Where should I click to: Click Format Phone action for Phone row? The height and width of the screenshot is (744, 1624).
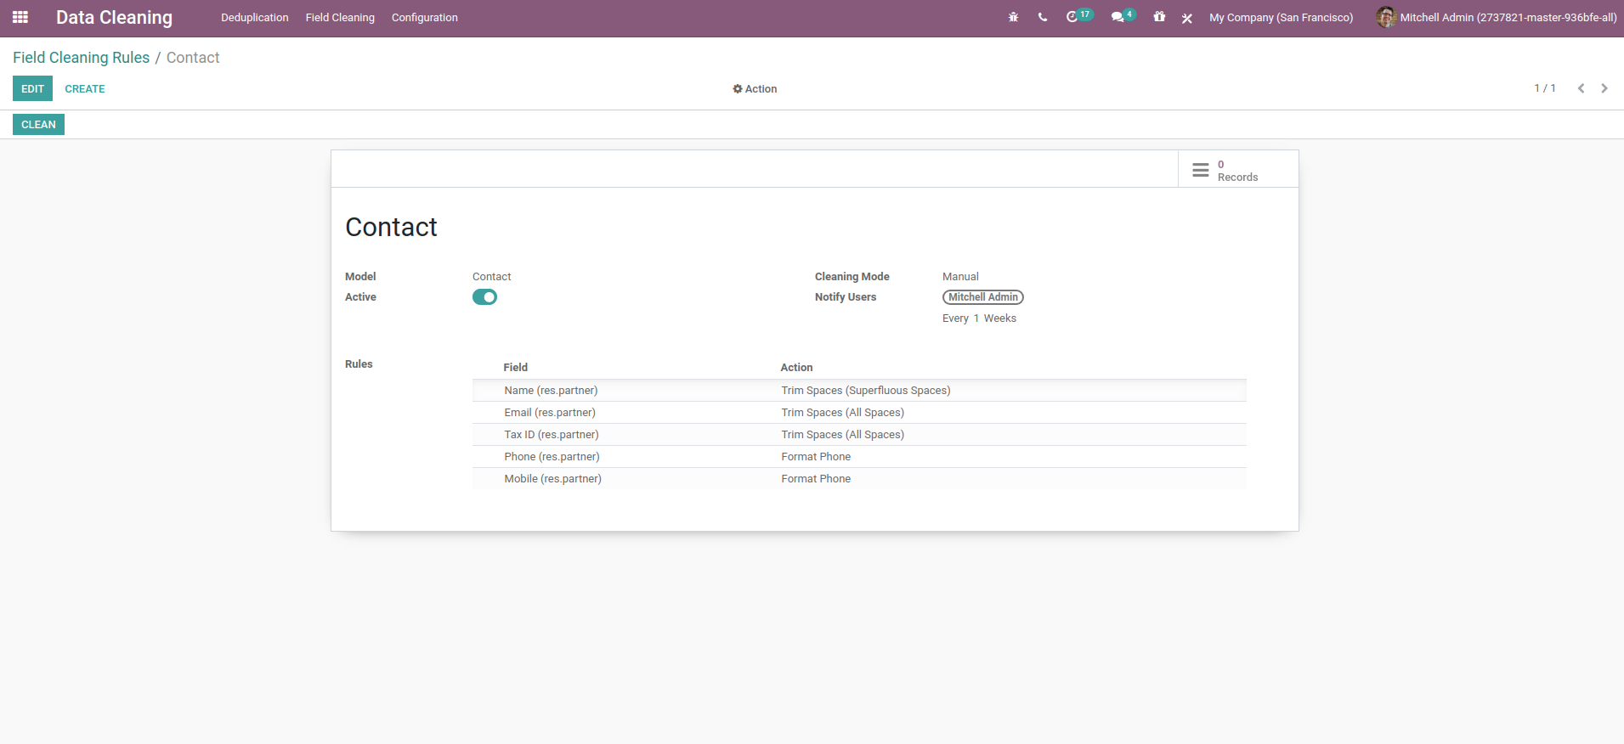816,457
